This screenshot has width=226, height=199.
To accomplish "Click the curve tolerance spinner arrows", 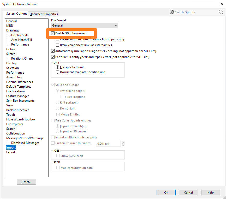I will [x=123, y=144].
